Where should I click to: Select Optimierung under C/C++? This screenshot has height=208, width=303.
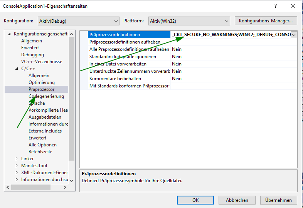[42, 82]
